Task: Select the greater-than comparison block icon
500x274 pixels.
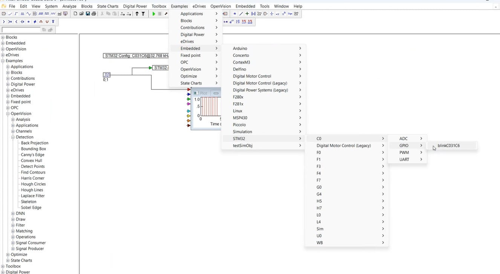Action: coord(4,22)
